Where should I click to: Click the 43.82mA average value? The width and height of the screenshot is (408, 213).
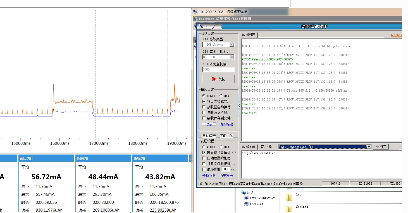[160, 177]
